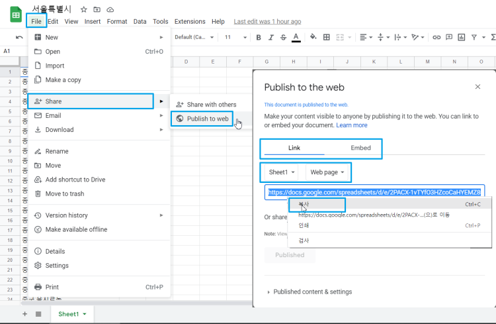Click the 'Last edit was 1 hour ago' link
This screenshot has height=324, width=496.
267,21
